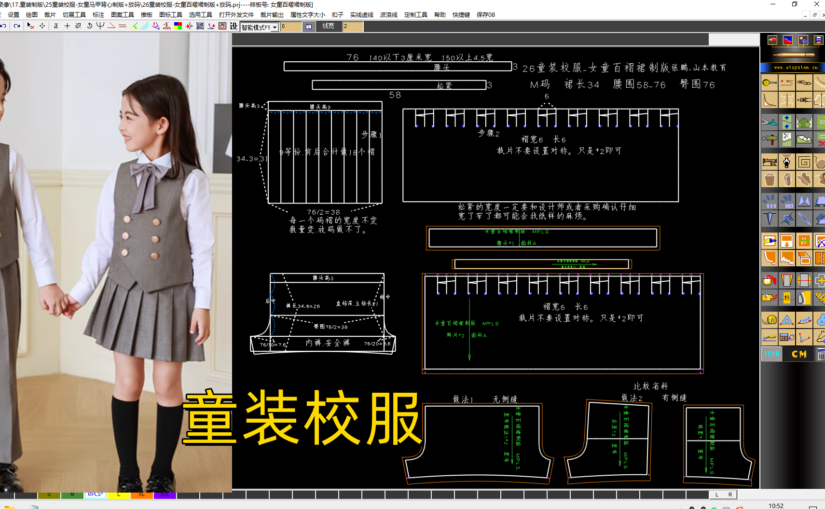
Task: Open the 设置 menu
Action: click(14, 15)
